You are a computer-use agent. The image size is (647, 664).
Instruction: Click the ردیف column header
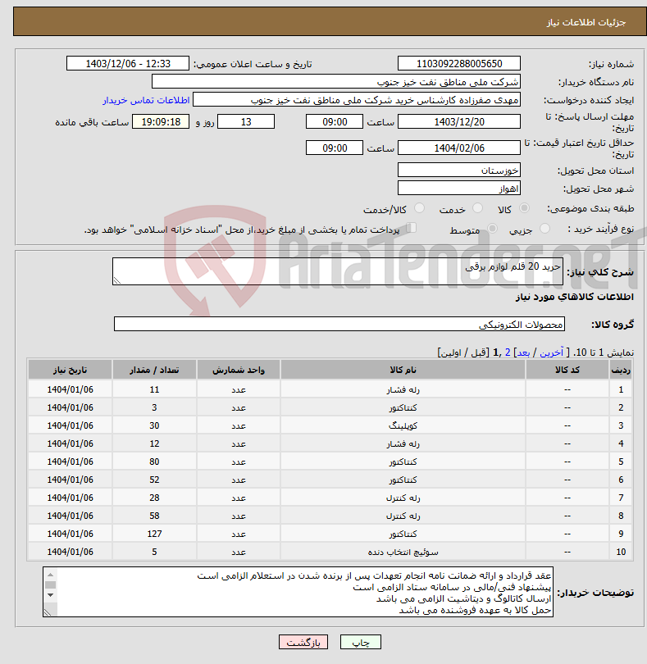[x=621, y=370]
